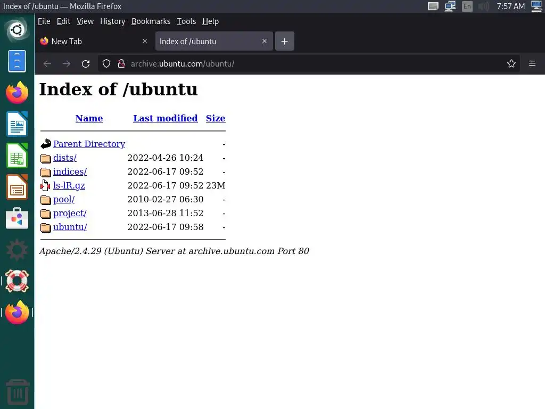Open a new tab with the plus button
This screenshot has height=409, width=545.
pos(285,42)
